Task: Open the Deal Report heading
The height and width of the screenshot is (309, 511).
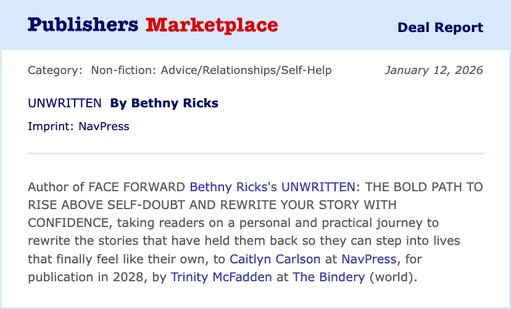Action: [440, 28]
